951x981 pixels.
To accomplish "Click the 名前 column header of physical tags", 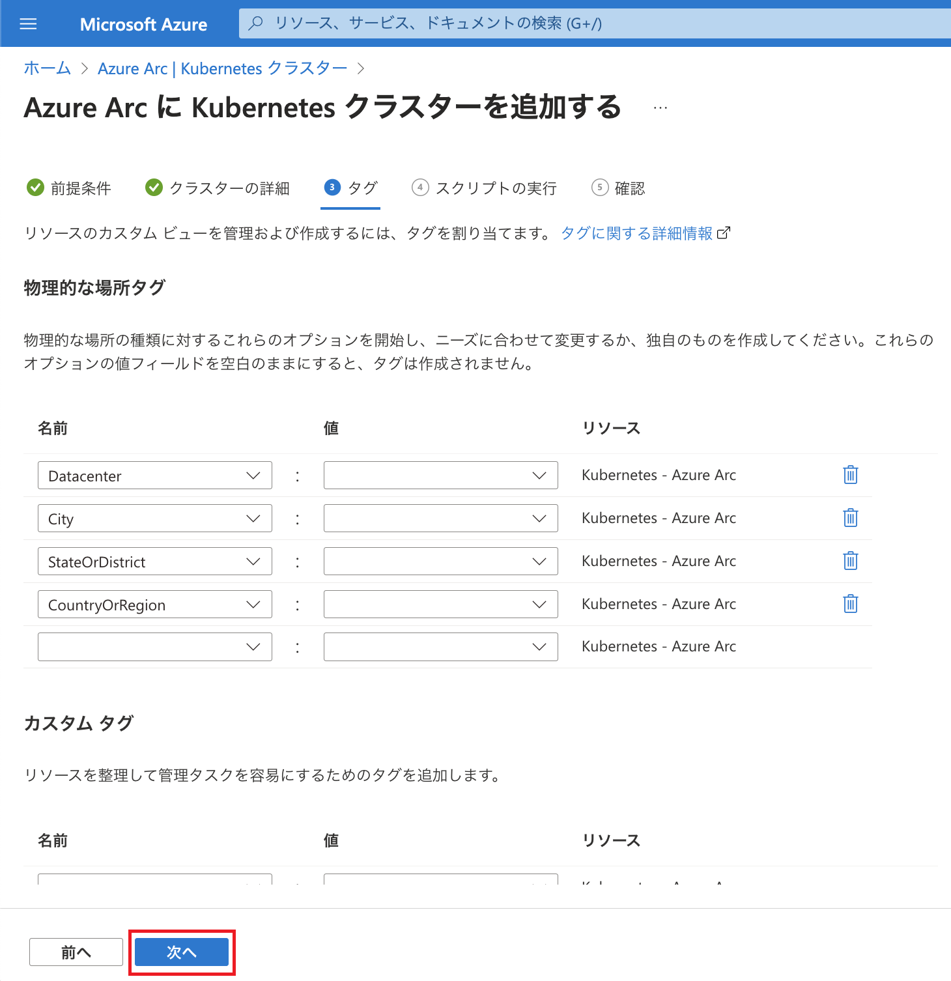I will click(53, 428).
